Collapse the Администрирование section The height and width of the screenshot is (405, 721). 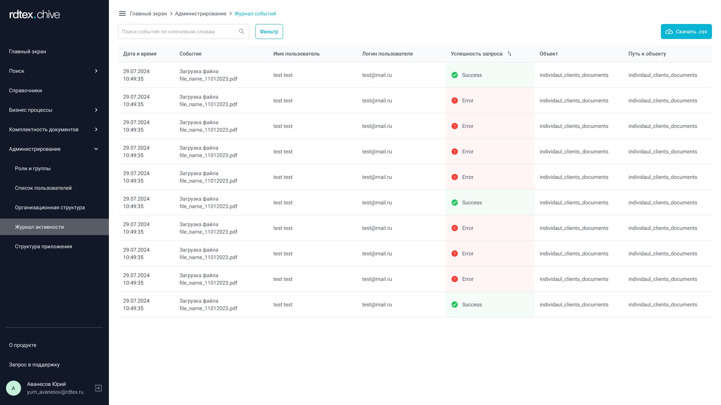pyautogui.click(x=96, y=149)
